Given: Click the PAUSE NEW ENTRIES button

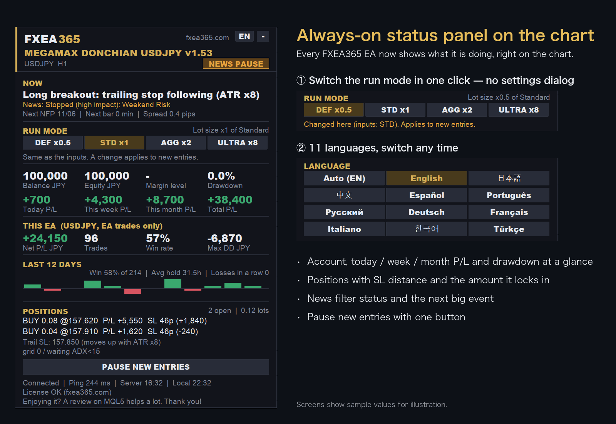Looking at the screenshot, I should (146, 367).
